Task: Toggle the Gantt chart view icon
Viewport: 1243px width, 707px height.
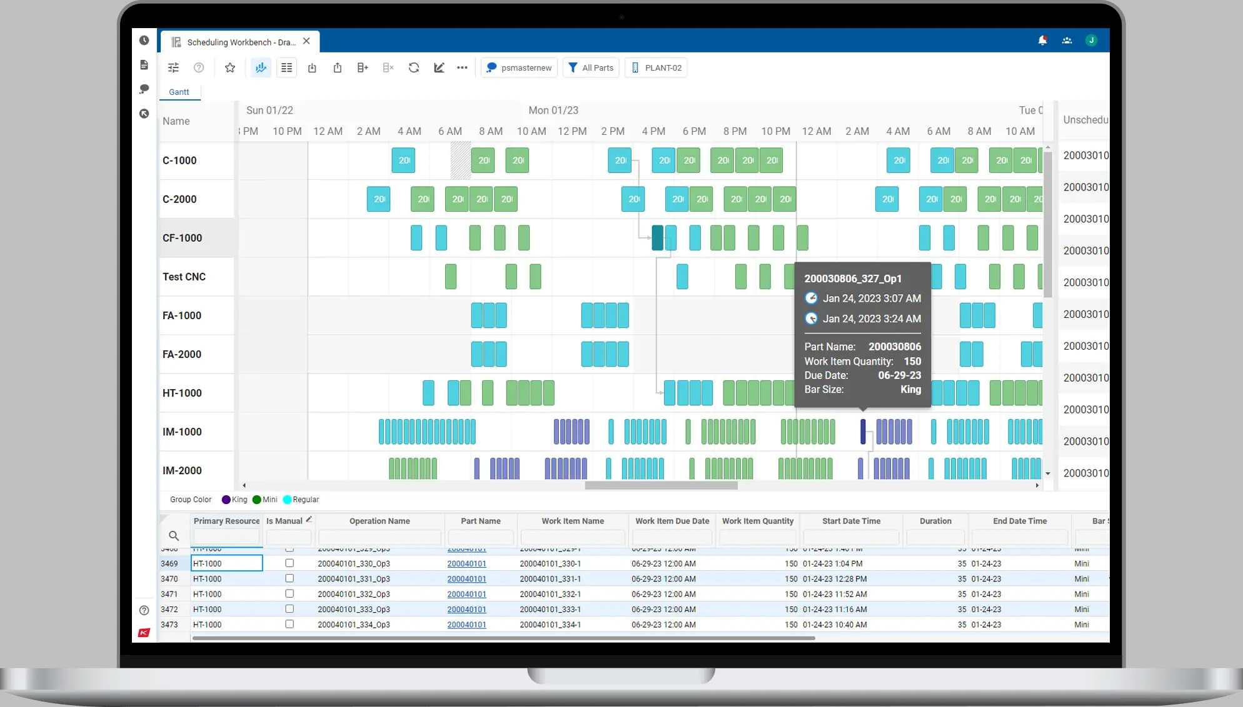Action: pyautogui.click(x=261, y=67)
